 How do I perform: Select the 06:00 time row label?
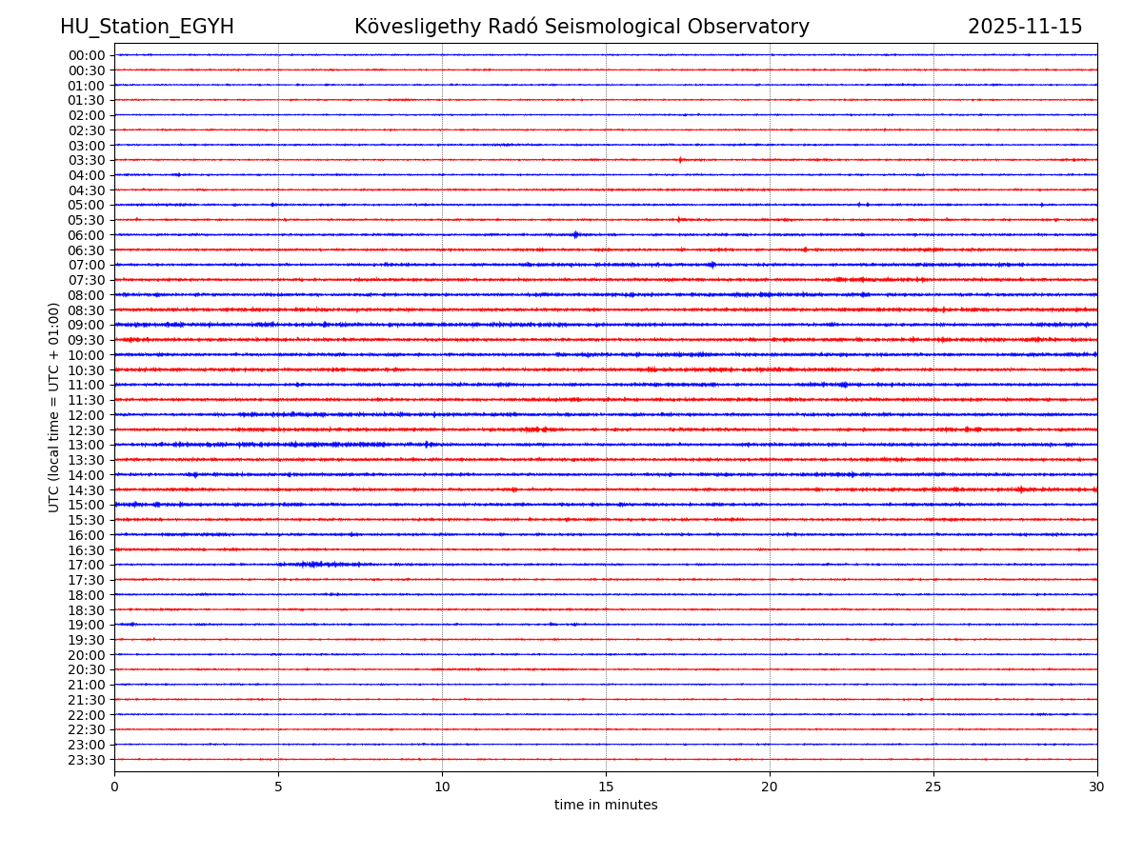click(87, 235)
